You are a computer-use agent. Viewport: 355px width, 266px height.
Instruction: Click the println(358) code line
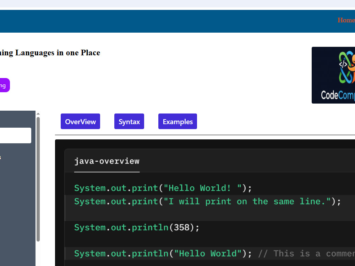(137, 228)
